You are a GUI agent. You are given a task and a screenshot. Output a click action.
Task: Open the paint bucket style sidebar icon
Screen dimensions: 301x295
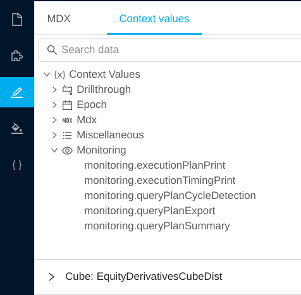(x=17, y=129)
